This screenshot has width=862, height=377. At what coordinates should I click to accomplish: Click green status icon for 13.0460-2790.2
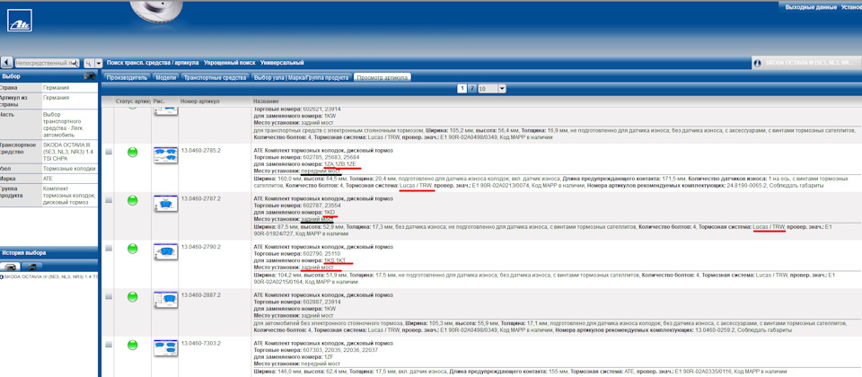132,249
